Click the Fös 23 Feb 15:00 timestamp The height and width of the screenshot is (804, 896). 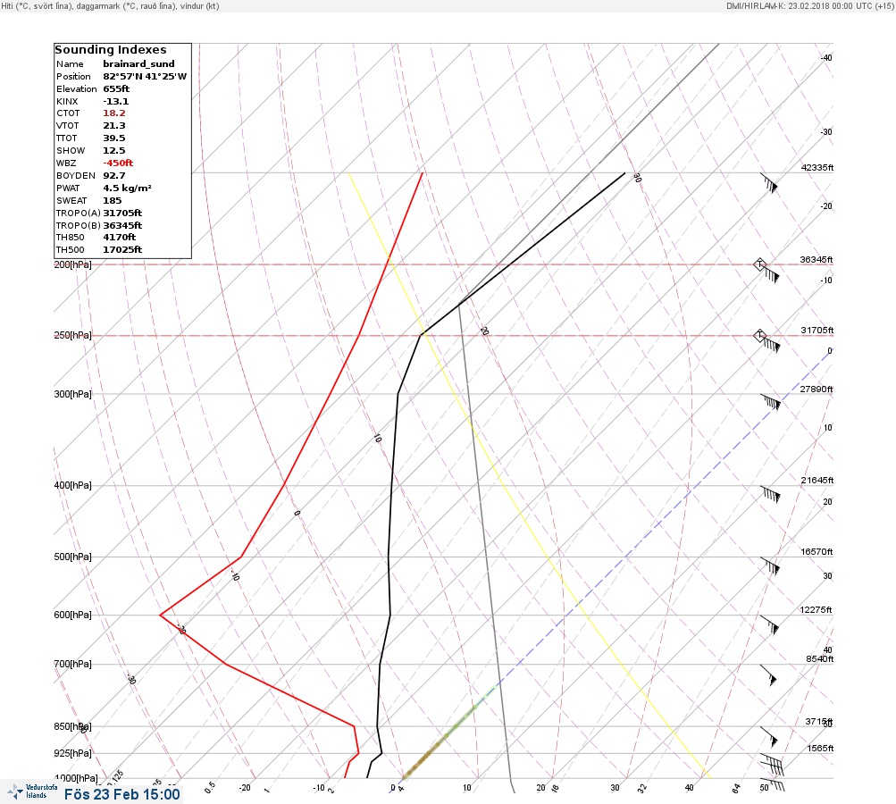(x=121, y=794)
